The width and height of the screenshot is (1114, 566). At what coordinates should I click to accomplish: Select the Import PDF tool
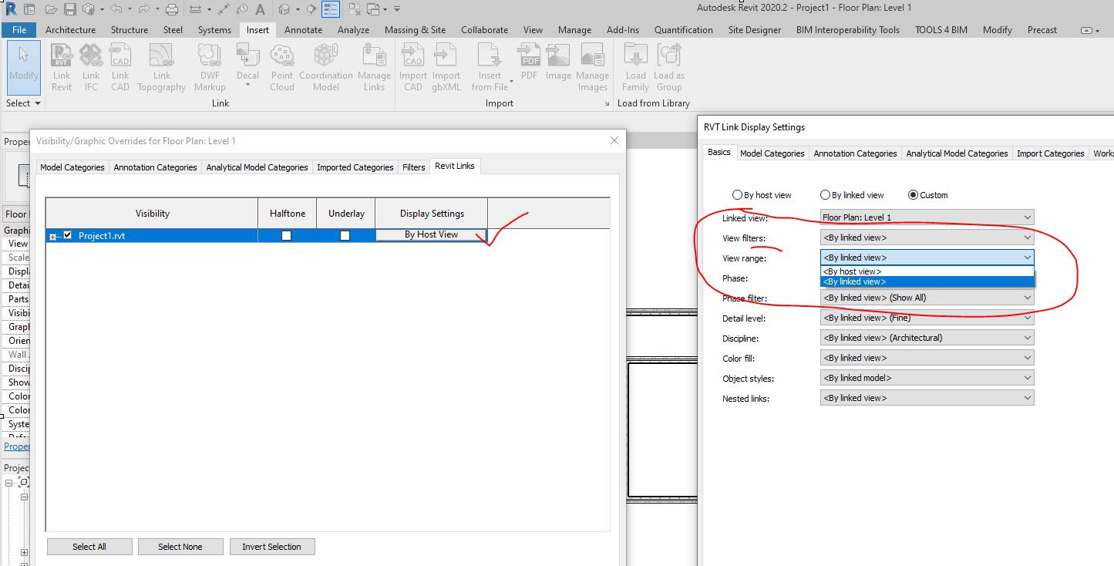coord(529,67)
